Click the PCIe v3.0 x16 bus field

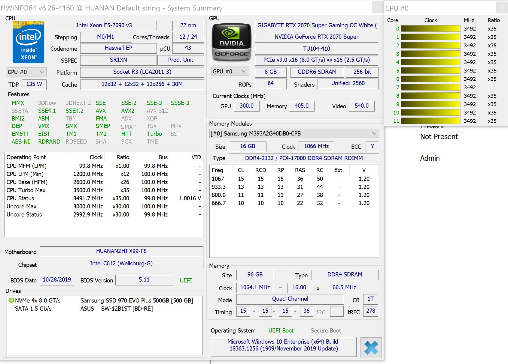317,60
